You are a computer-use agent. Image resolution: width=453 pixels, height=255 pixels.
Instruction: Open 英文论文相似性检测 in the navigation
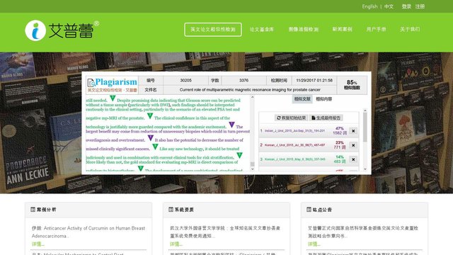[213, 30]
